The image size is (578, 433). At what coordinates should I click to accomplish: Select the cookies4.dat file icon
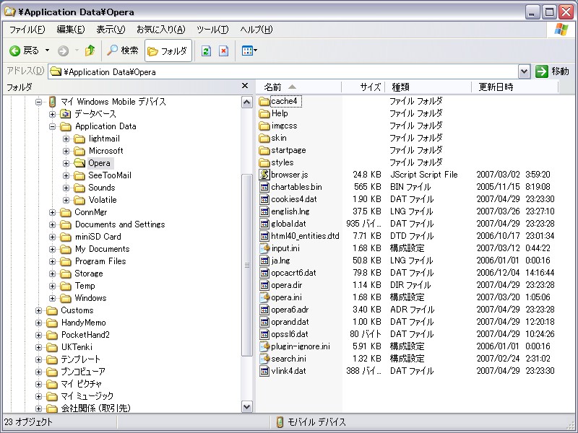[264, 199]
